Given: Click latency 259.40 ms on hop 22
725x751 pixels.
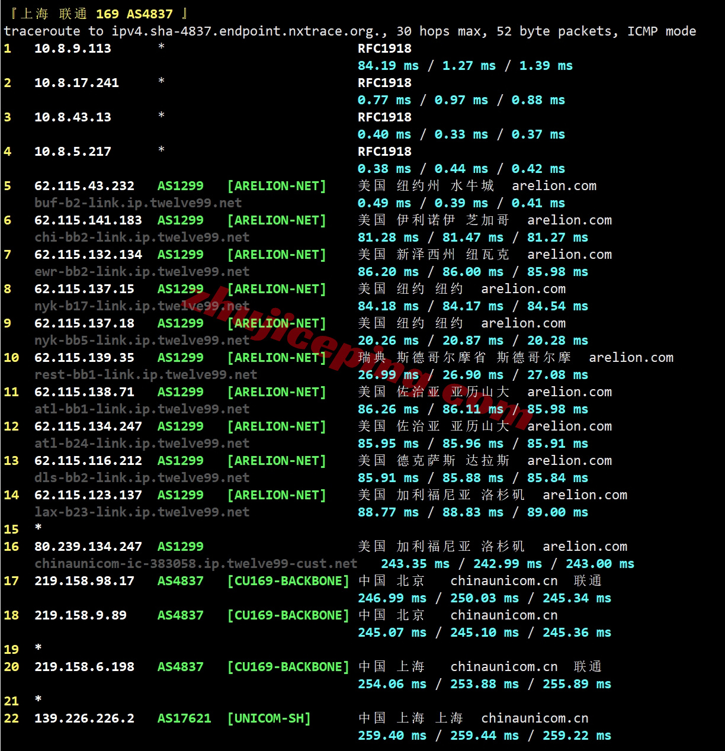Looking at the screenshot, I should coord(392,736).
